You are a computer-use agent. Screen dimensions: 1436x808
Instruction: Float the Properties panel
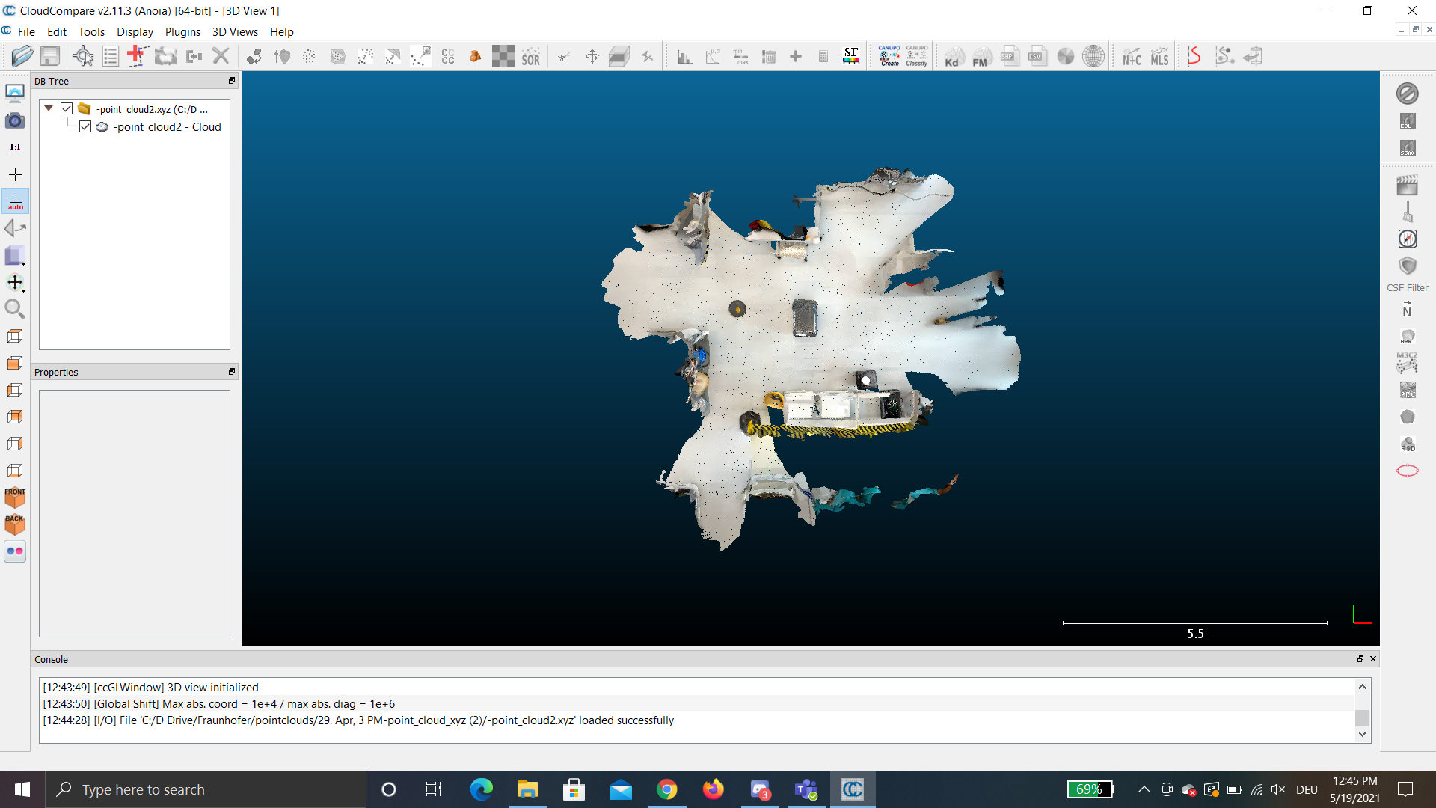coord(232,372)
